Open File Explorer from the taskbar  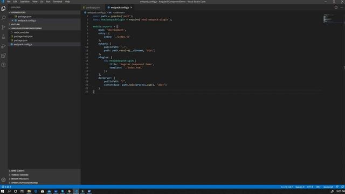click(x=29, y=191)
